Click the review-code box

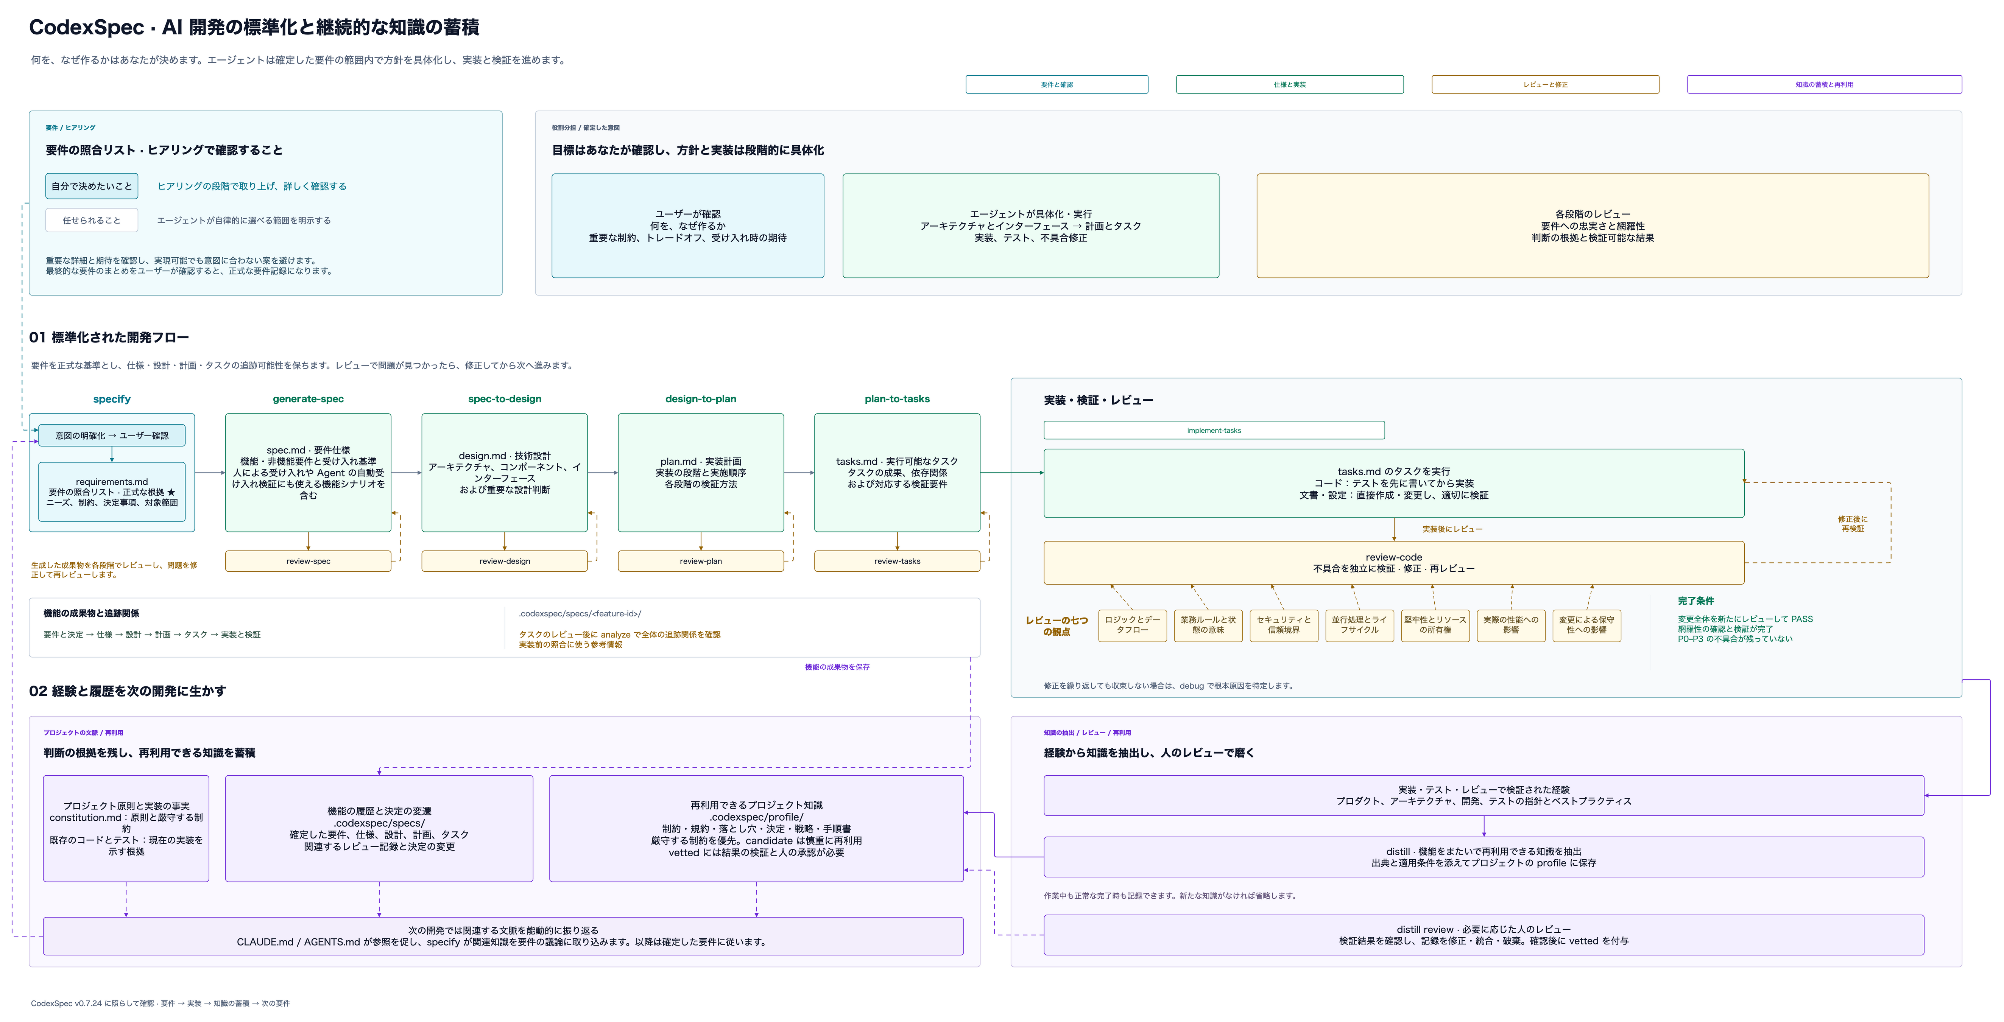point(1393,562)
